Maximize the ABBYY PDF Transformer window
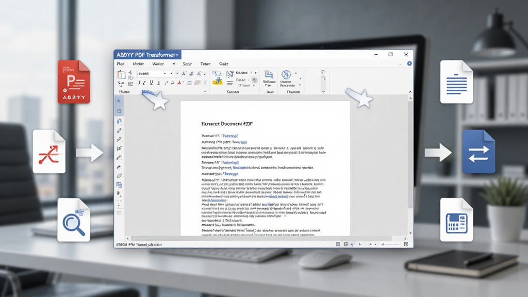The height and width of the screenshot is (297, 528). (391, 55)
